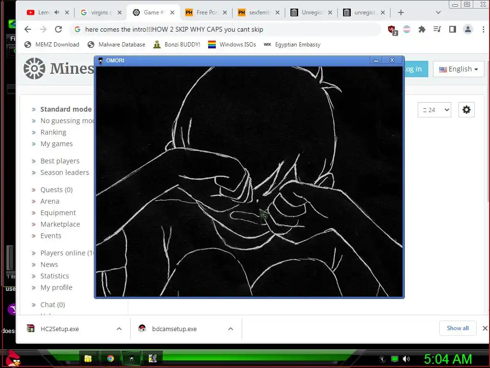Switch to the Game Minesweeper tab
Screen dimensions: 490x368
[x=153, y=12]
